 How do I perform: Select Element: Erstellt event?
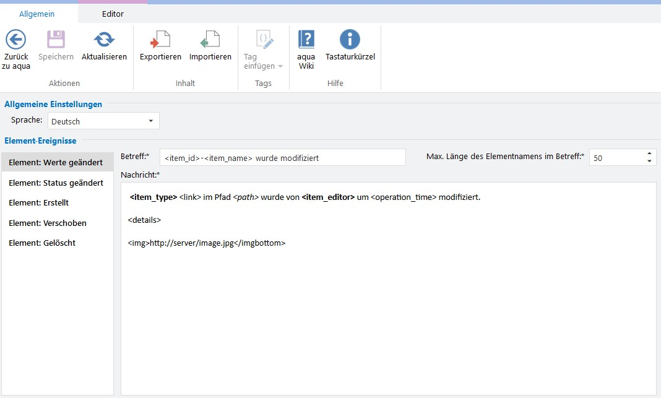click(39, 203)
